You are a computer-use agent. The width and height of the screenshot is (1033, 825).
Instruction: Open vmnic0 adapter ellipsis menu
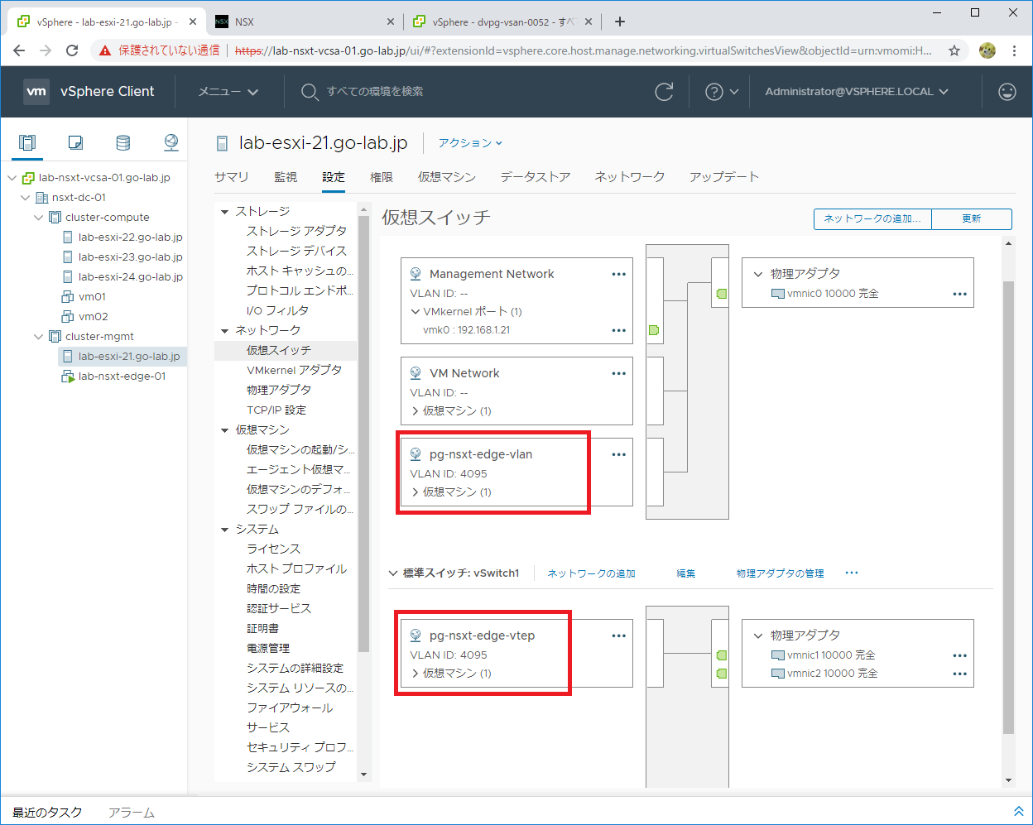click(959, 294)
